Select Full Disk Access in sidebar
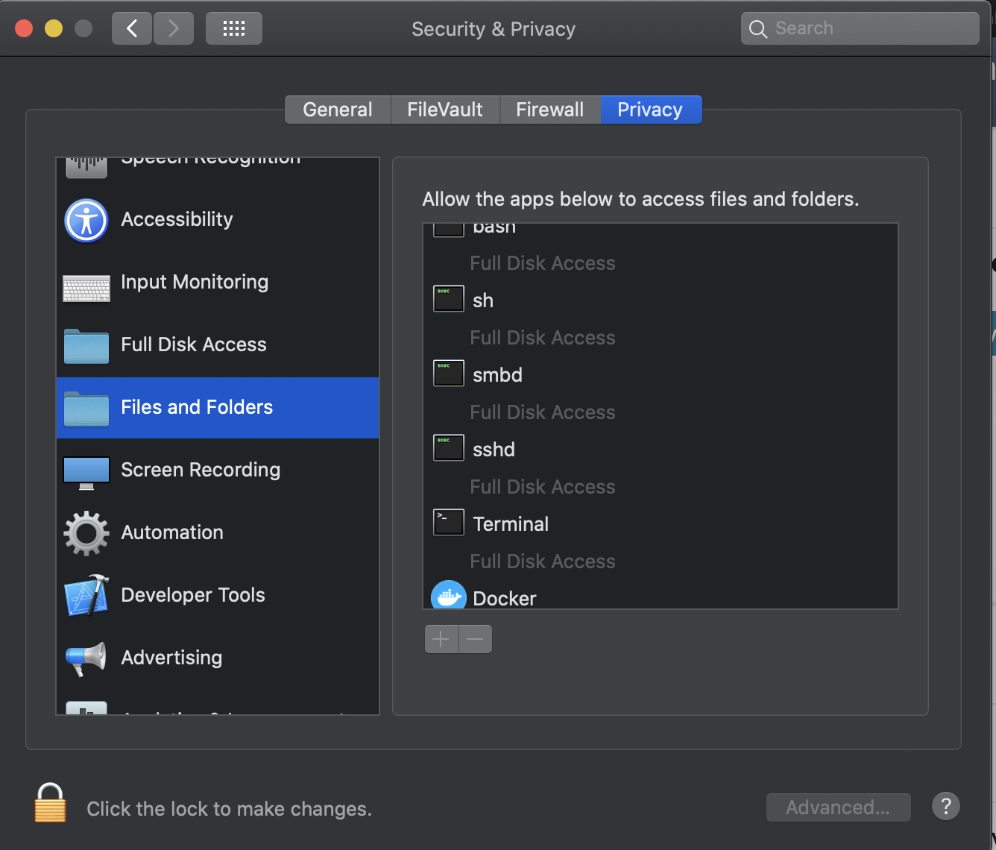Image resolution: width=996 pixels, height=850 pixels. tap(193, 344)
